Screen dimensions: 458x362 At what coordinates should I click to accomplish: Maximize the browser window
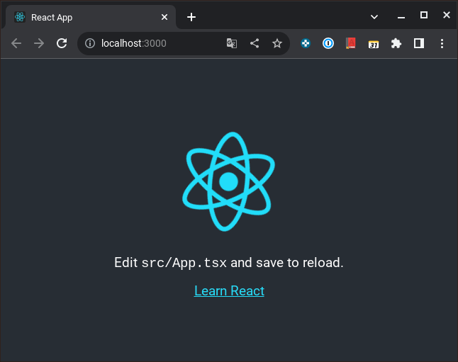424,16
